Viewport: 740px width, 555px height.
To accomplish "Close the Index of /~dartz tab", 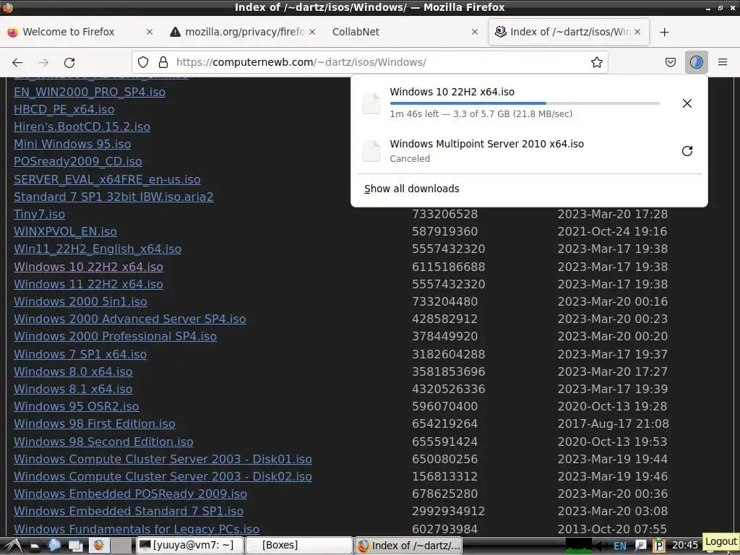I will point(637,32).
